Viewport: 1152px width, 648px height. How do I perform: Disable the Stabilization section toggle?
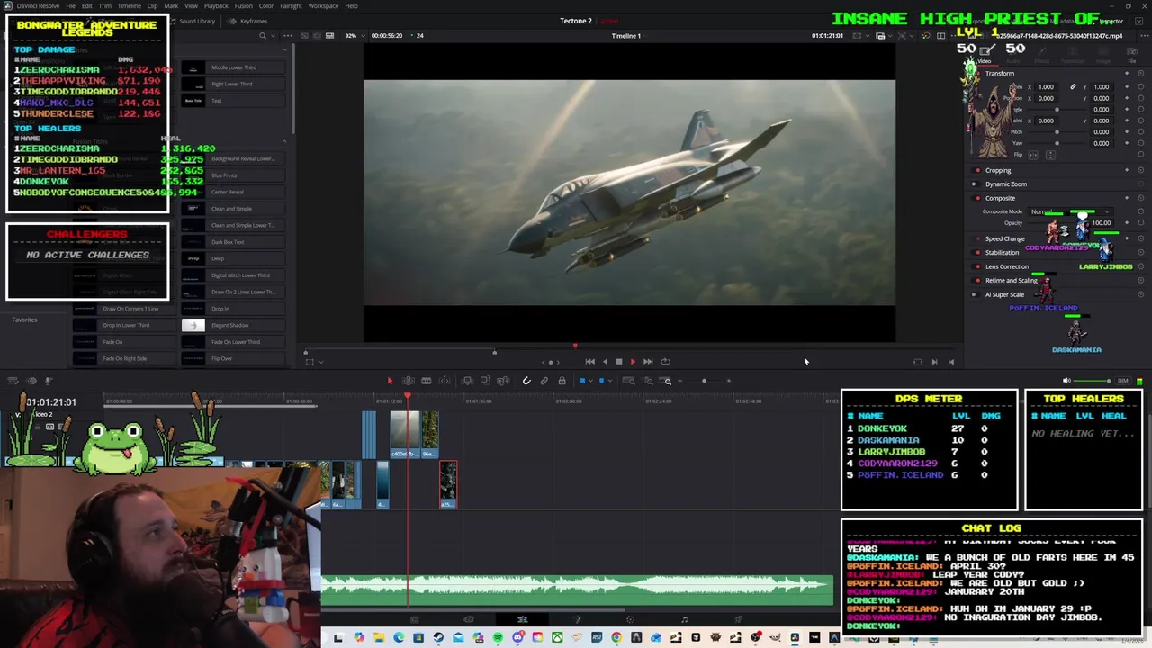click(977, 252)
